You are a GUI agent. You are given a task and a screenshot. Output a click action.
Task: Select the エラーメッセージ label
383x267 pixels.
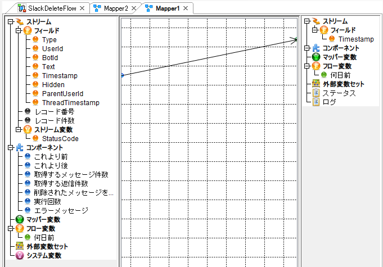point(61,210)
